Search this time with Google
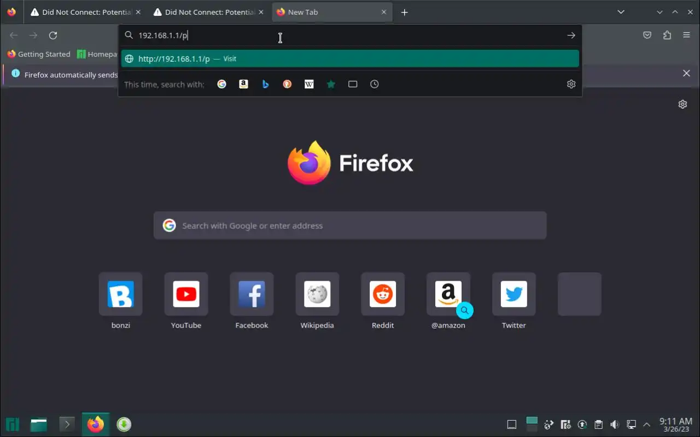The height and width of the screenshot is (437, 700). click(x=221, y=84)
